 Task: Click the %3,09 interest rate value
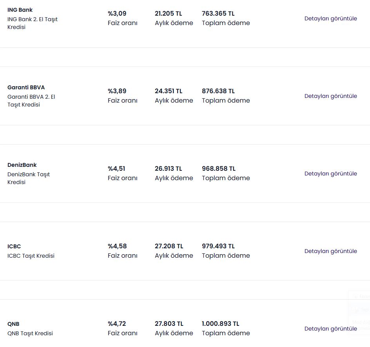click(x=117, y=14)
